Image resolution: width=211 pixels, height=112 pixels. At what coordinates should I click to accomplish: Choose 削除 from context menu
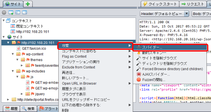coord(96,110)
